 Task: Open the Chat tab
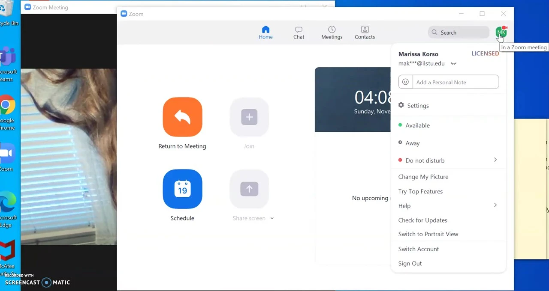tap(299, 33)
